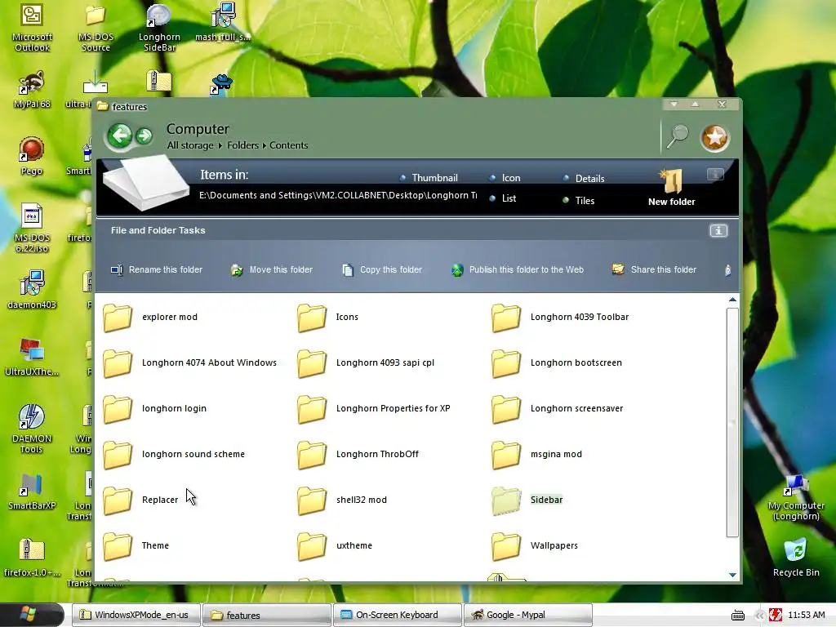Image resolution: width=836 pixels, height=627 pixels.
Task: Click Copy this folder
Action: (x=382, y=269)
